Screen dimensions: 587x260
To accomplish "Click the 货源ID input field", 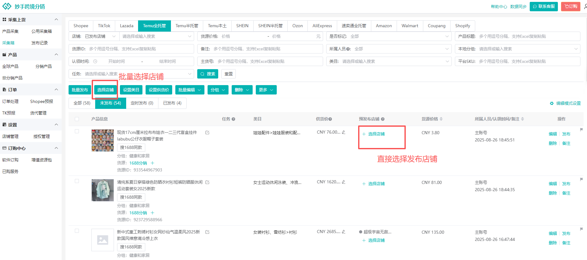I will click(x=141, y=49).
